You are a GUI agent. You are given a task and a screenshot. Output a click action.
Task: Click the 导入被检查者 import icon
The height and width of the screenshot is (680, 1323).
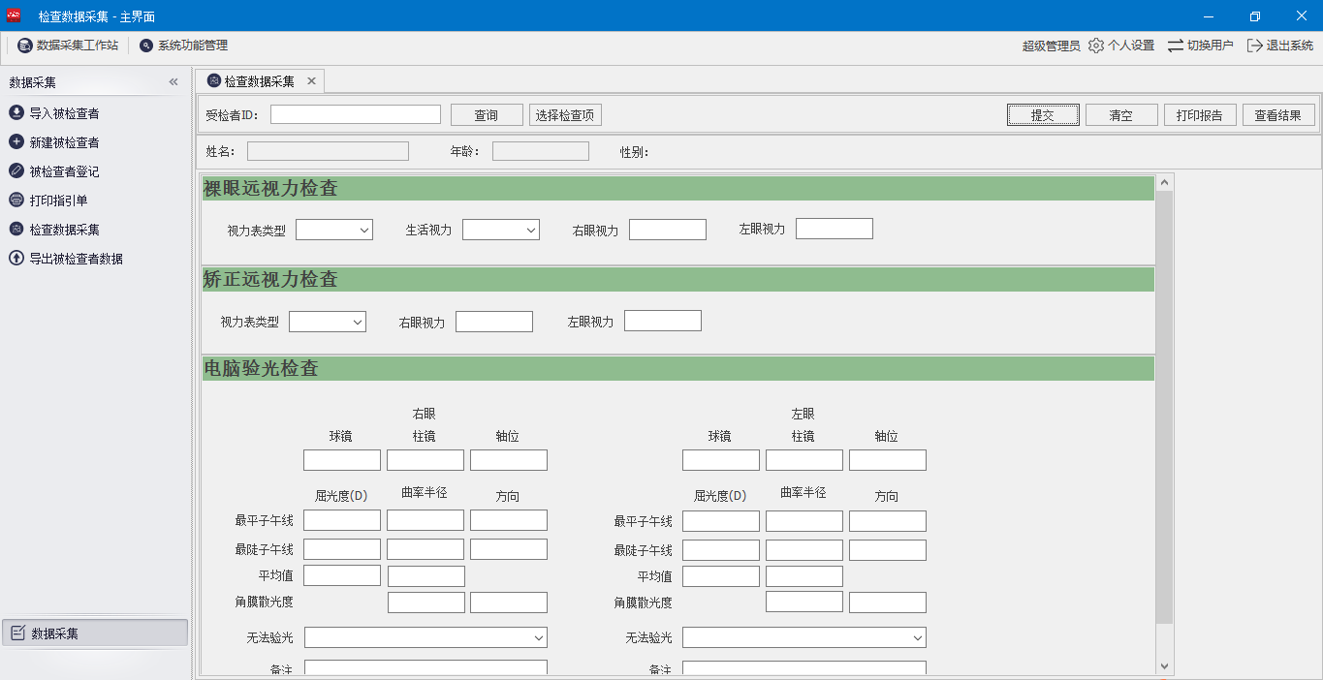pyautogui.click(x=16, y=113)
